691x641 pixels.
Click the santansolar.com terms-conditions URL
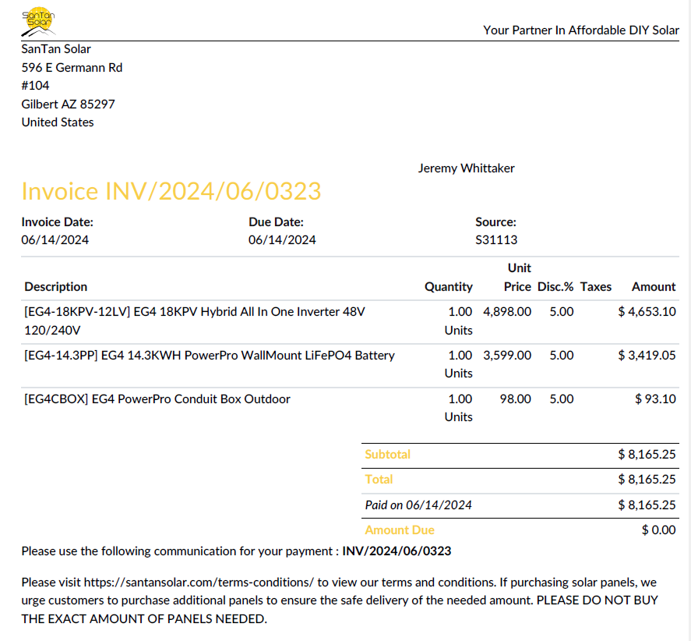click(199, 582)
